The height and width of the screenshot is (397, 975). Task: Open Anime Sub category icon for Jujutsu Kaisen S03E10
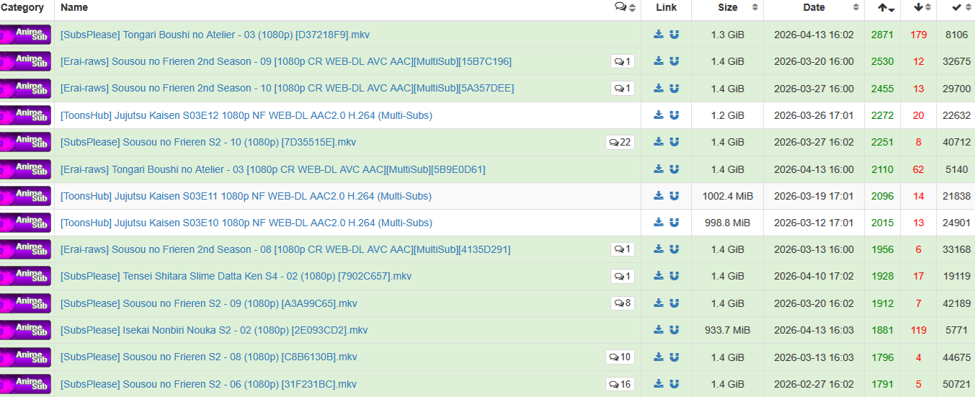pos(25,223)
